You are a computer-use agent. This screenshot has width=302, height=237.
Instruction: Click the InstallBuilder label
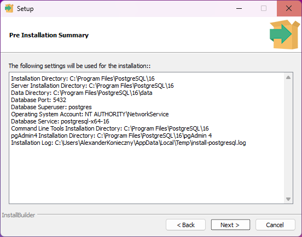click(x=19, y=215)
